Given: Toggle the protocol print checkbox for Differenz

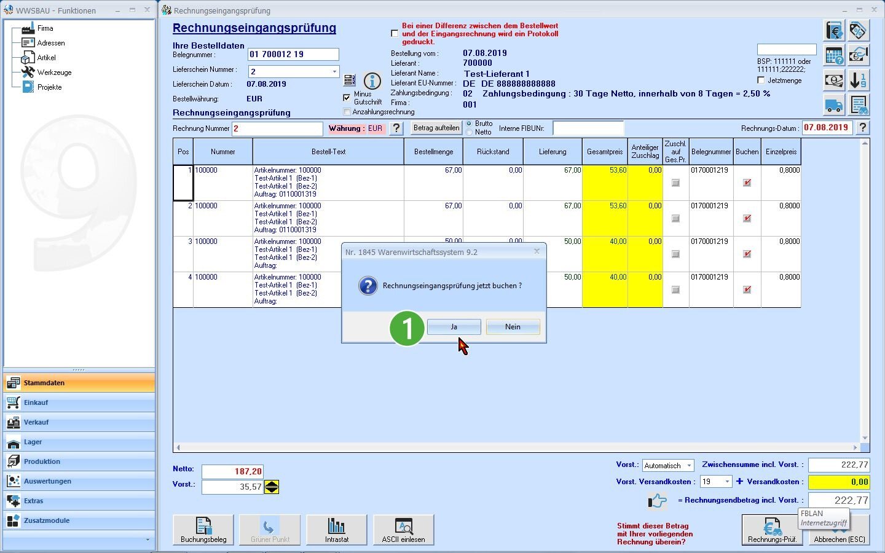Looking at the screenshot, I should [x=395, y=34].
